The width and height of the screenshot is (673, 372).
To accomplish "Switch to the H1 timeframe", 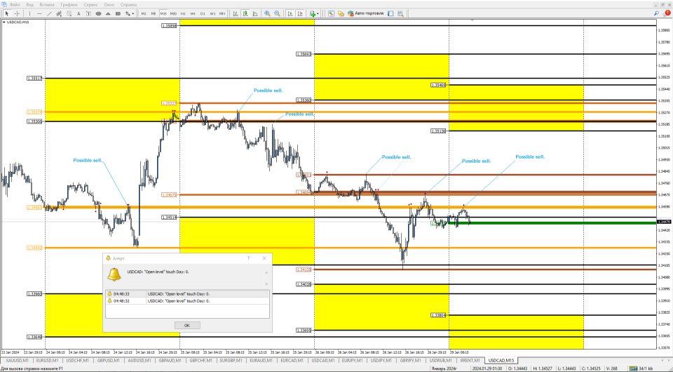I will click(183, 13).
